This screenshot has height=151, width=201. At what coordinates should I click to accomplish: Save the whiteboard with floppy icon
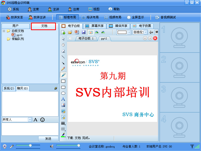coord(84,32)
